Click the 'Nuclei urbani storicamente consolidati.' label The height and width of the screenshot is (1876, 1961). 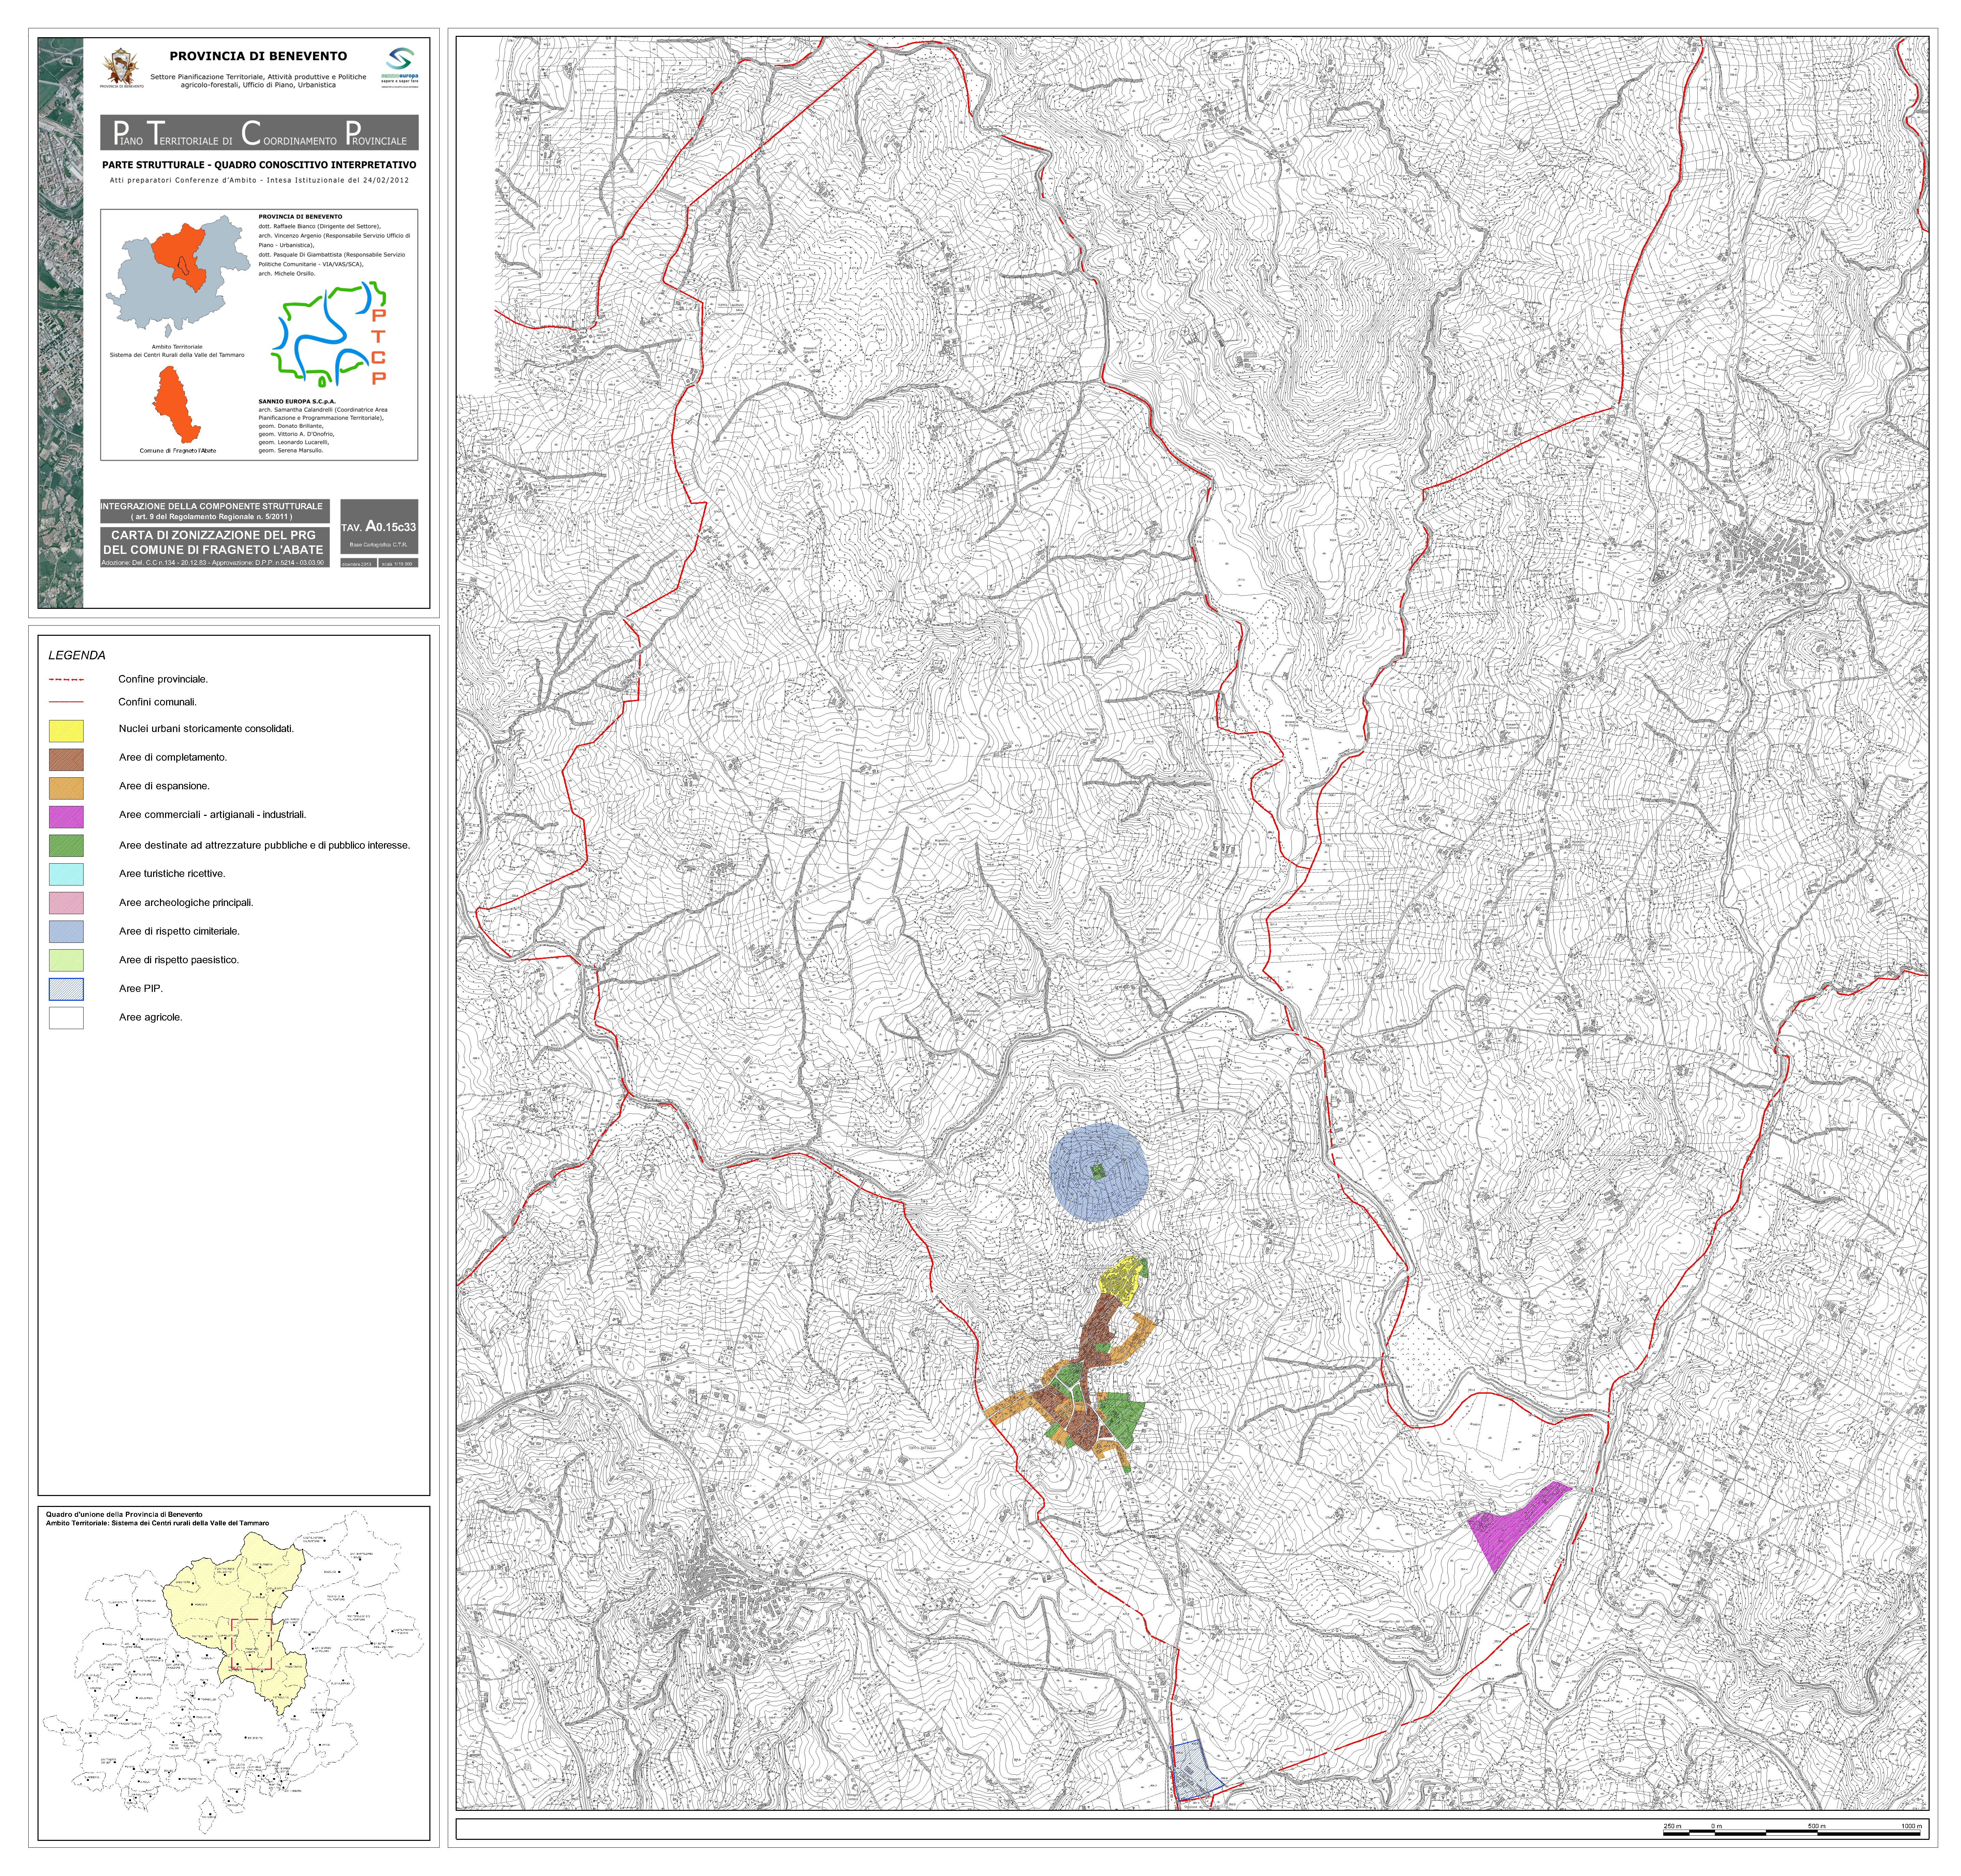206,729
